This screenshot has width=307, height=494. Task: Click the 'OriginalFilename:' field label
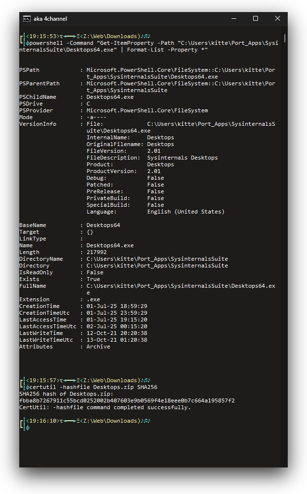click(115, 144)
